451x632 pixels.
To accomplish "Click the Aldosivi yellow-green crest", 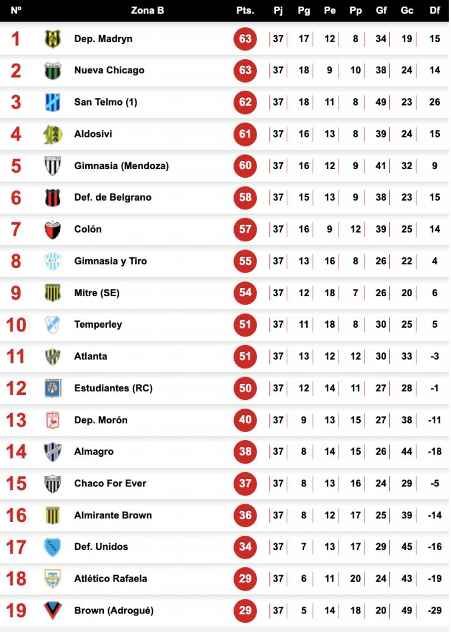I will coord(53,134).
